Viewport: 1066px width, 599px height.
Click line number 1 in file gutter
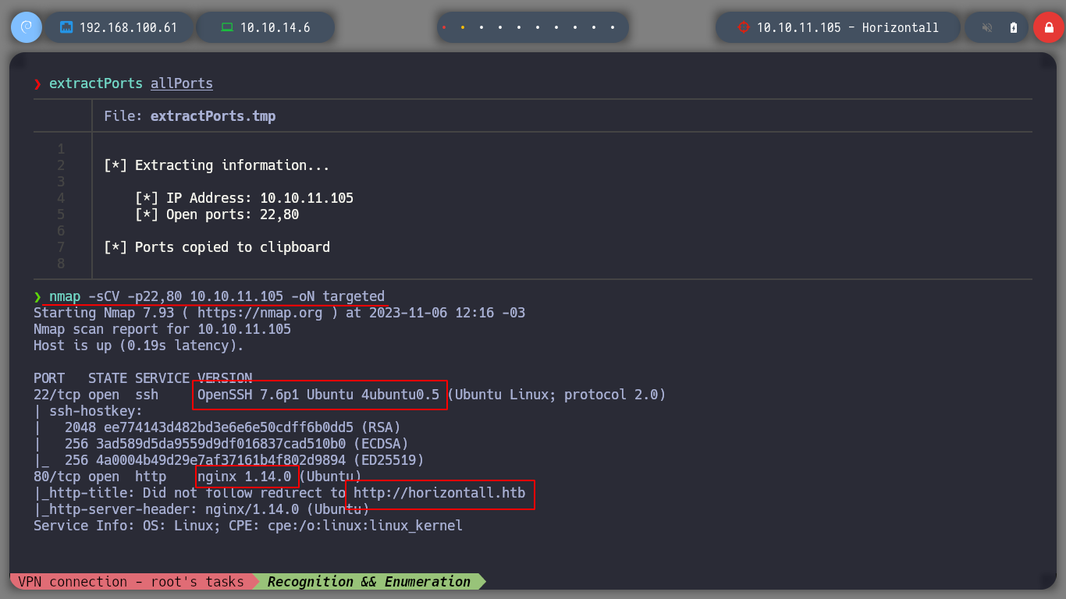tap(61, 149)
